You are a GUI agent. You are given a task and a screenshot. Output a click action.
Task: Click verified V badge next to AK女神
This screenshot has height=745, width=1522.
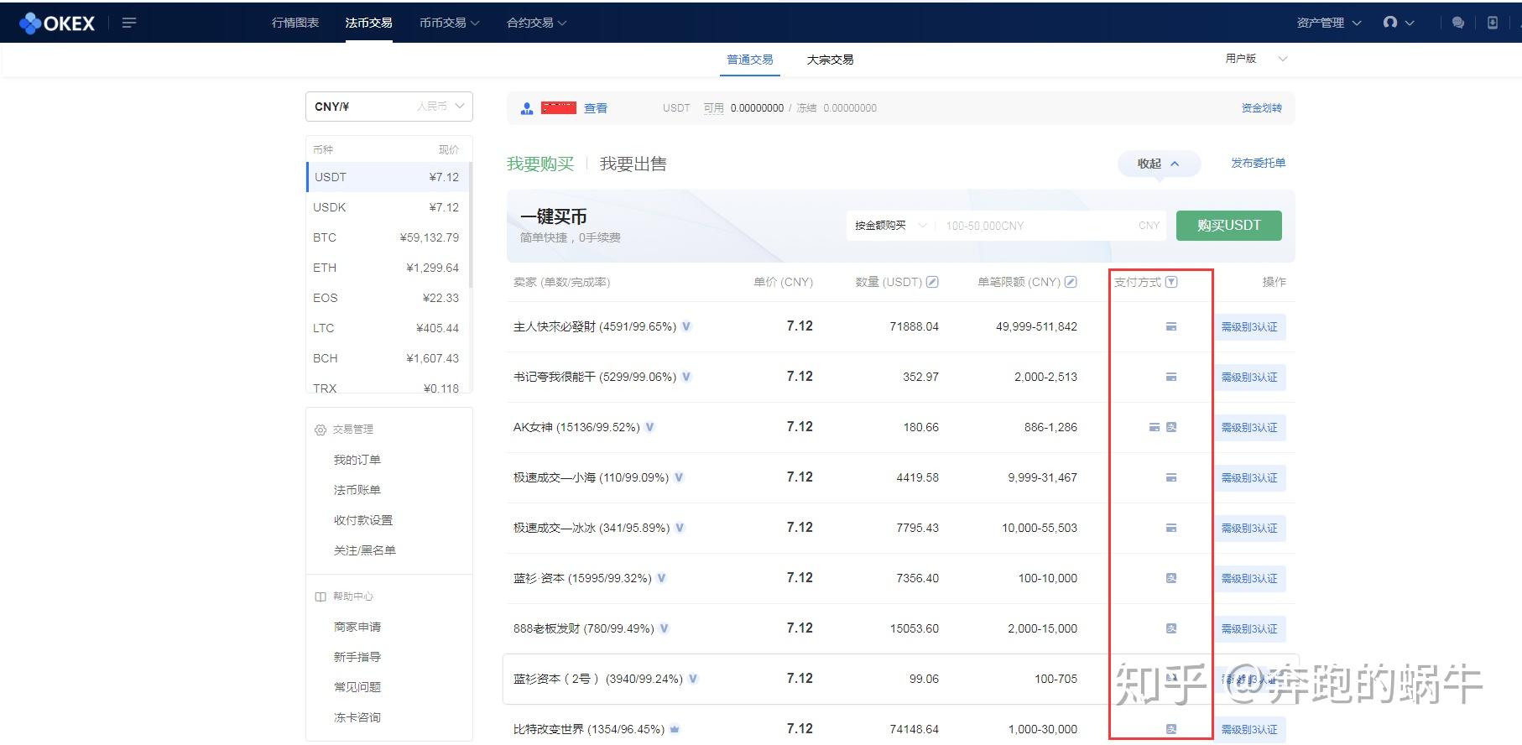649,427
